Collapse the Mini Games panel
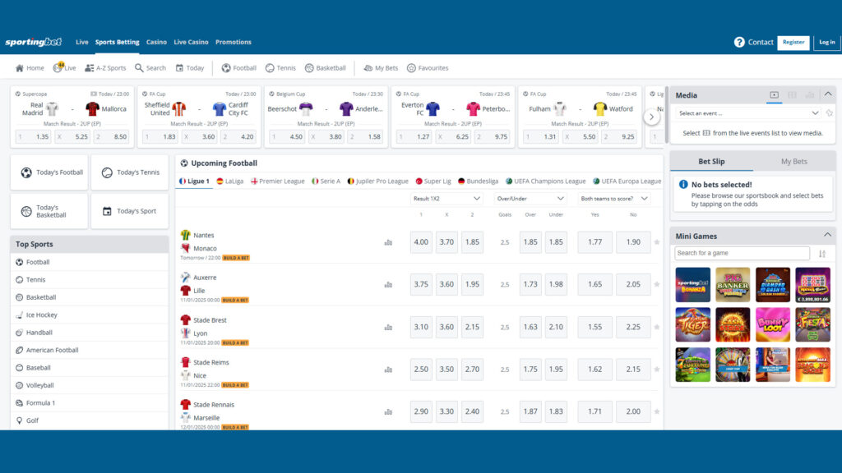Viewport: 842px width, 473px height. click(x=827, y=235)
